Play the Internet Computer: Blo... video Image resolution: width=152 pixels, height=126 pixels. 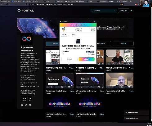[107, 64]
